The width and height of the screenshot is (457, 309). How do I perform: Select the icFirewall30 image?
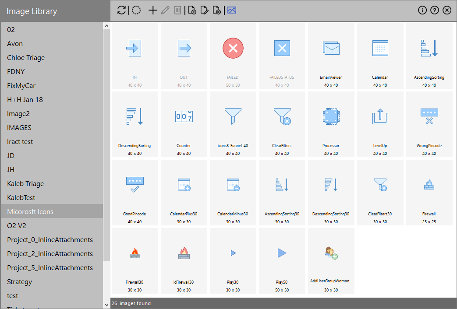click(184, 261)
